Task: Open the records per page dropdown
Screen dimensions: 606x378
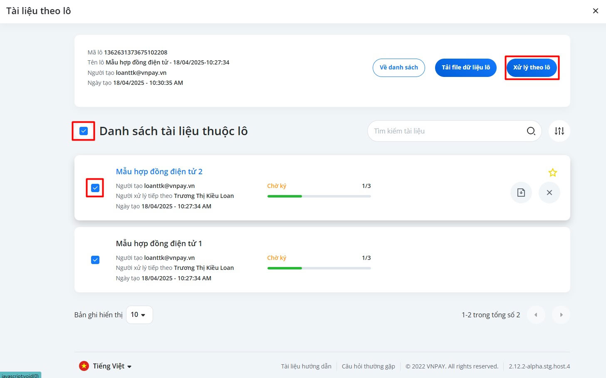Action: click(x=139, y=315)
